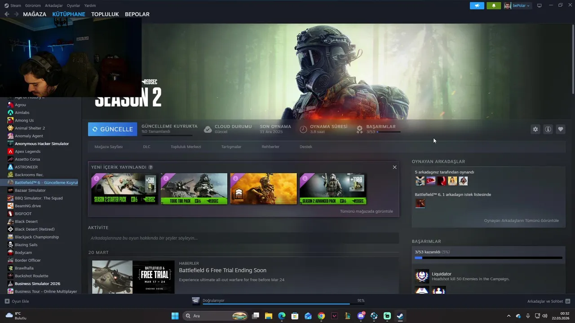575x323 pixels.
Task: Open the Steam menu
Action: 13,5
